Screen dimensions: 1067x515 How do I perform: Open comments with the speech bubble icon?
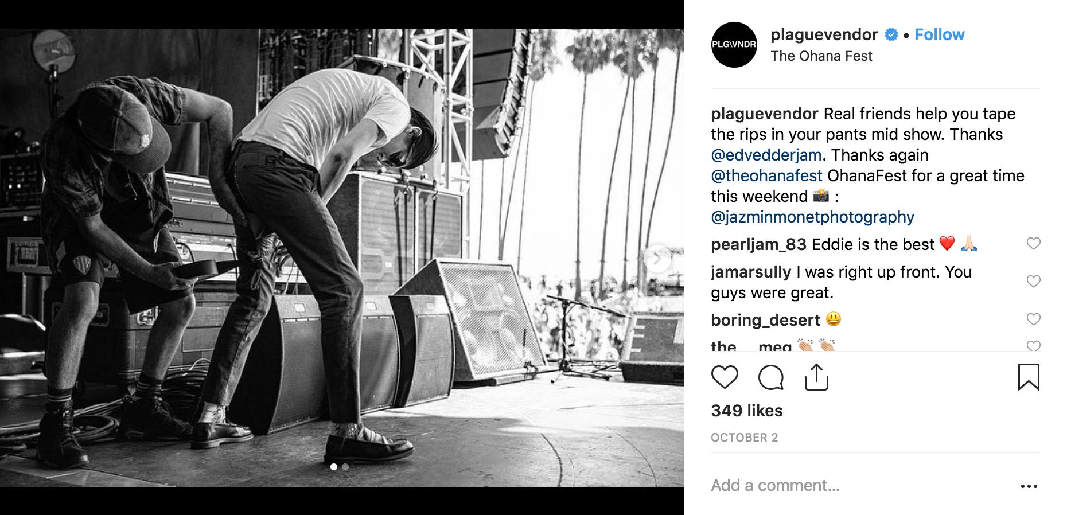coord(770,377)
